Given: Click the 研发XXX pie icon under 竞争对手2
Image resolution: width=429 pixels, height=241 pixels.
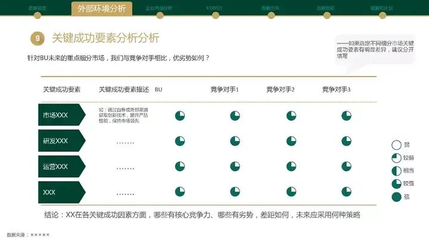Looking at the screenshot, I should pos(291,141).
